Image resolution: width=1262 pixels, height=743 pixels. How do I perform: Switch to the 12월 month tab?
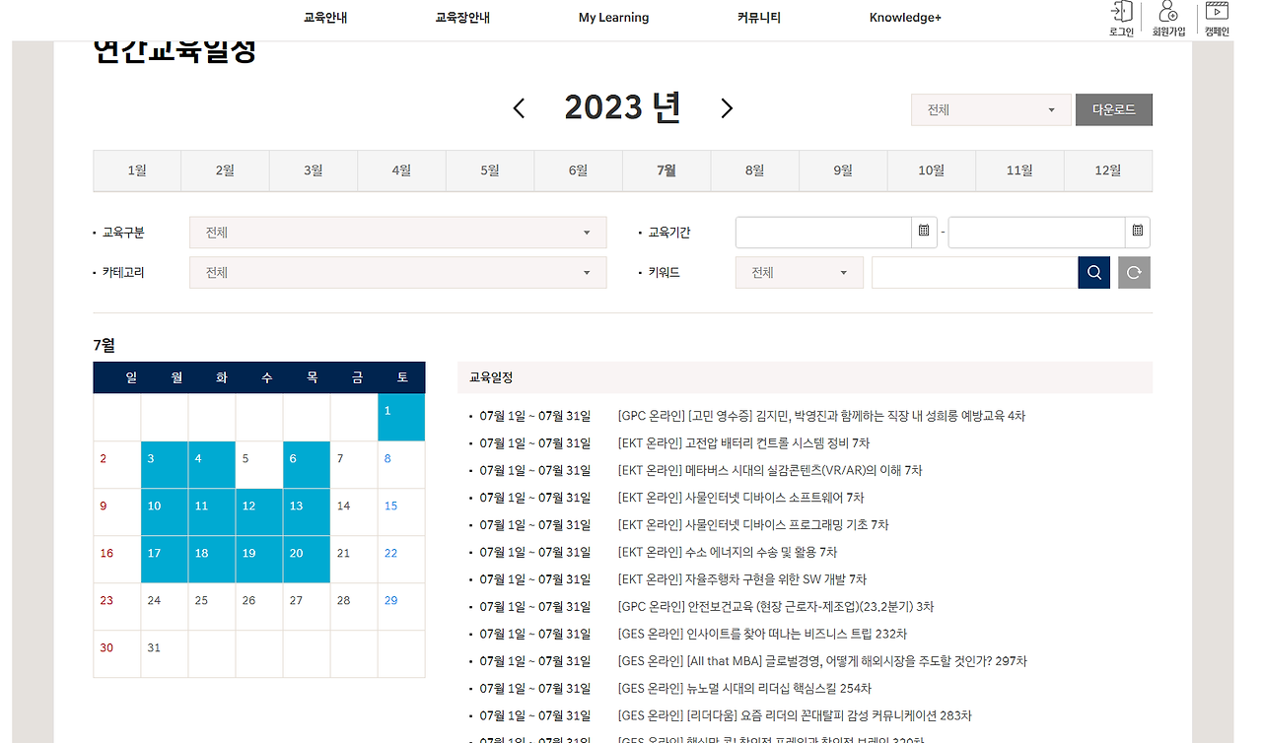(x=1107, y=169)
